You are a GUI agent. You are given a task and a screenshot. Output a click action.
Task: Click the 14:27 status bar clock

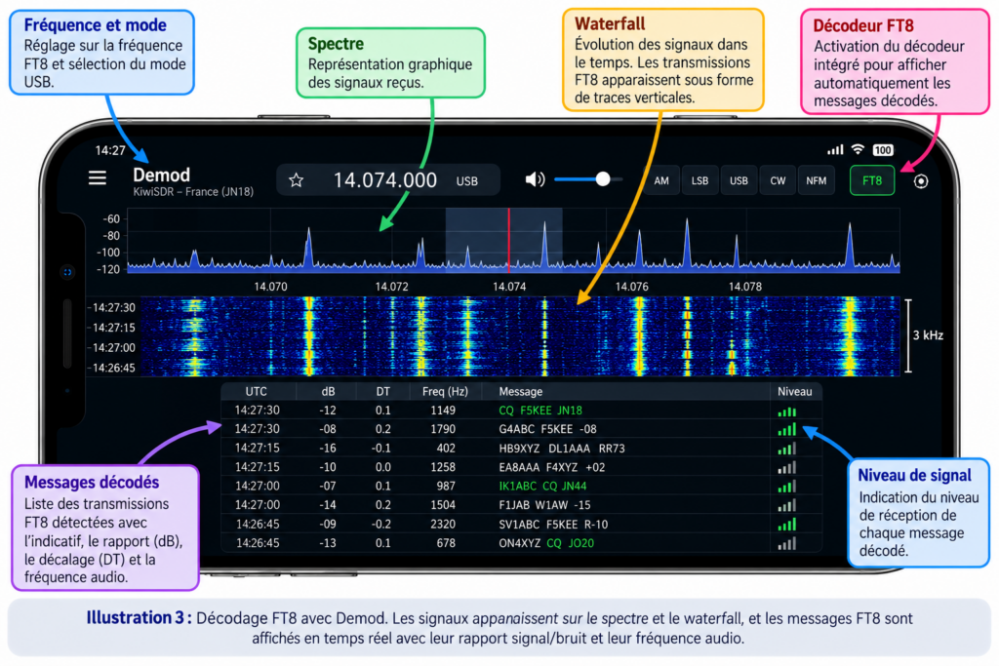click(x=110, y=151)
